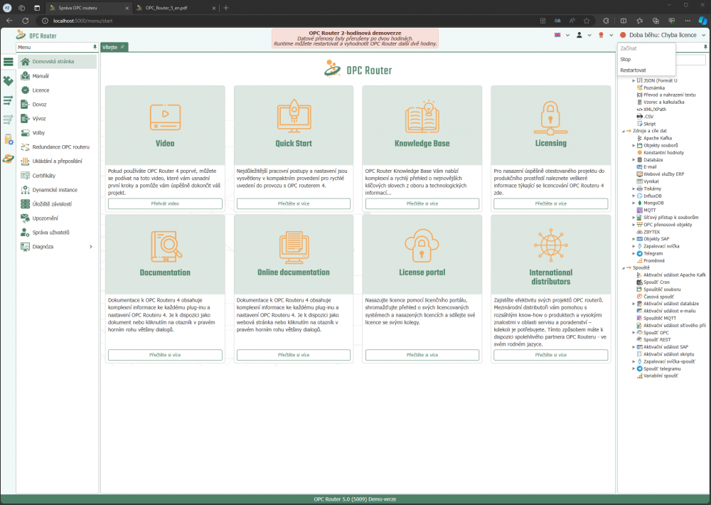
Task: Click Přečtěte si více under International distributors
Action: [550, 355]
